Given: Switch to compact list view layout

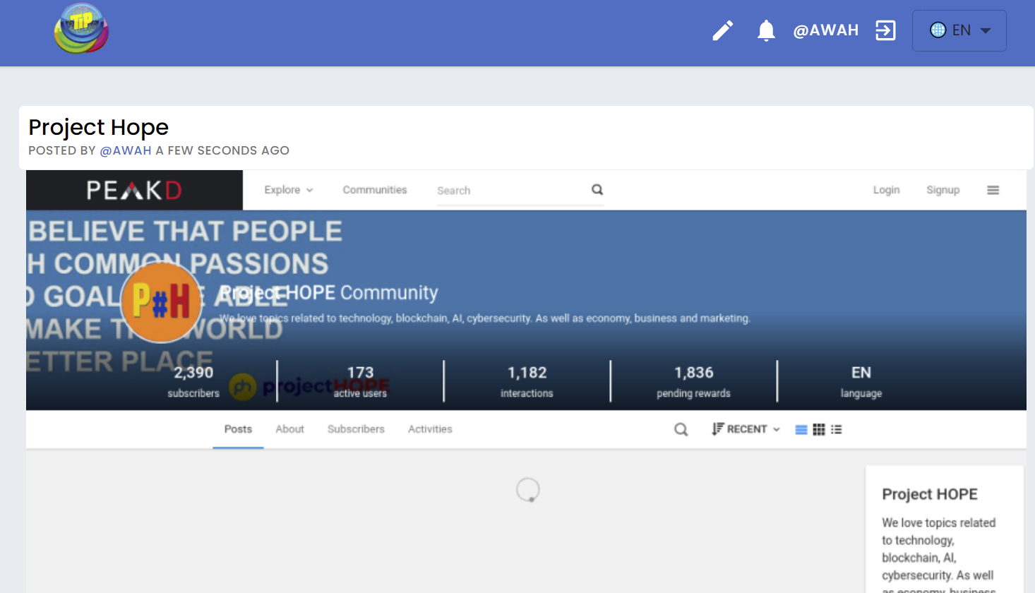Looking at the screenshot, I should click(x=837, y=429).
